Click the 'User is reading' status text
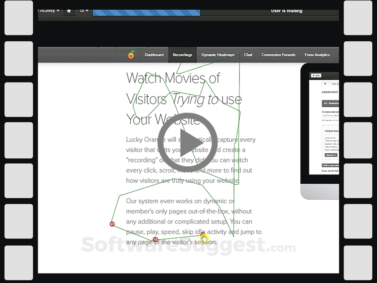The height and width of the screenshot is (283, 377). pyautogui.click(x=287, y=11)
